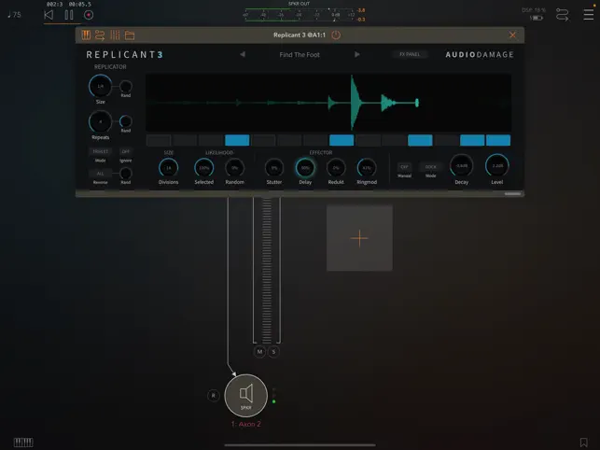Disable the eighth lit step cell
The width and height of the screenshot is (600, 450).
point(342,140)
